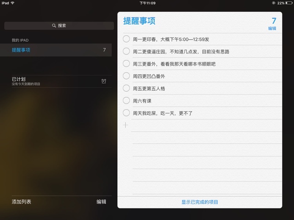Tap the battery icon in status bar
The image size is (294, 220).
[289, 3]
